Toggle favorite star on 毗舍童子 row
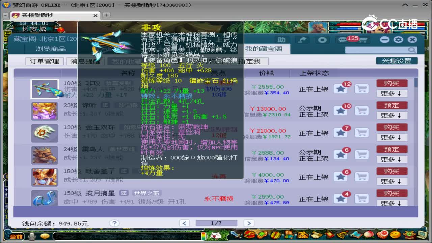The image size is (432, 243). (x=341, y=177)
